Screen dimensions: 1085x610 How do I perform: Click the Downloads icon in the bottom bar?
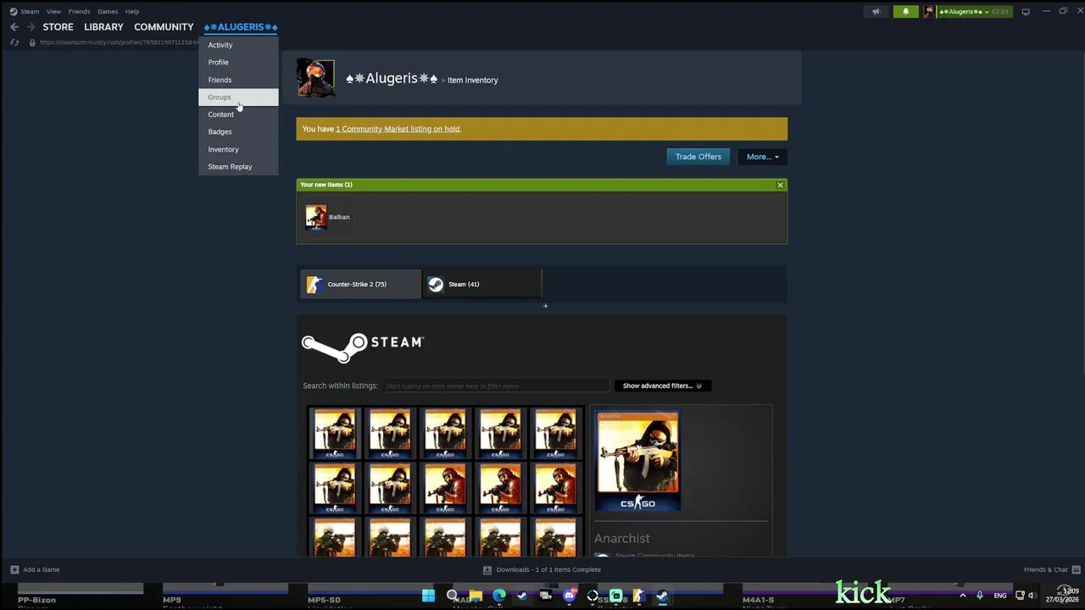pos(487,569)
